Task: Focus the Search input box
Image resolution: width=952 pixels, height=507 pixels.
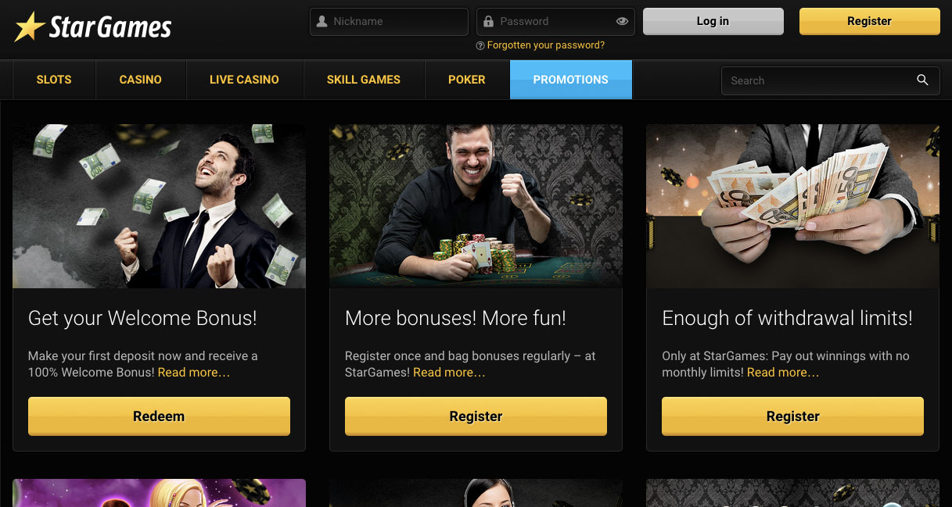Action: 830,80
